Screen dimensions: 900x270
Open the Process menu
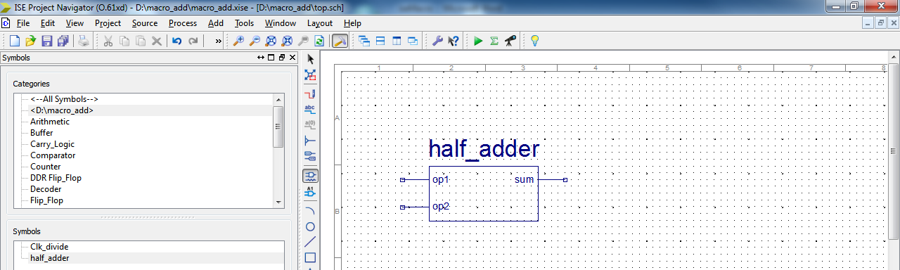point(182,23)
